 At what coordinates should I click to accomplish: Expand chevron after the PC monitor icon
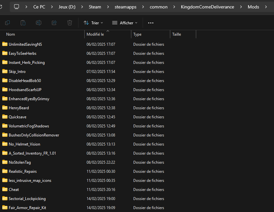pyautogui.click(x=26, y=7)
